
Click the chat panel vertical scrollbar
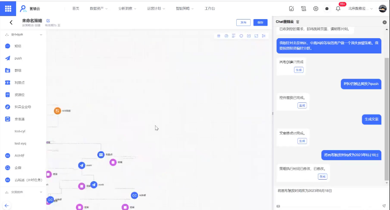[387, 119]
